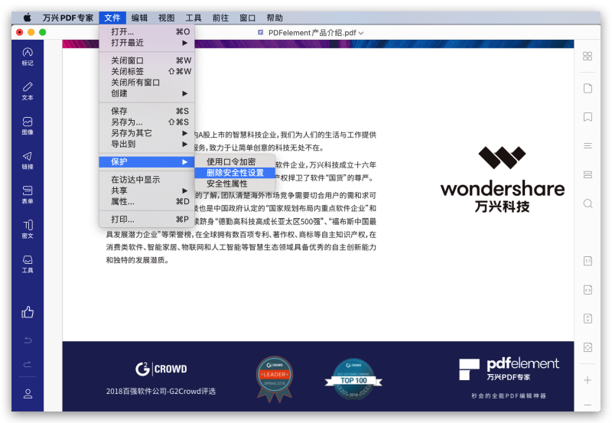Open the thumbnails grid panel icon
This screenshot has width=612, height=423.
[x=588, y=56]
